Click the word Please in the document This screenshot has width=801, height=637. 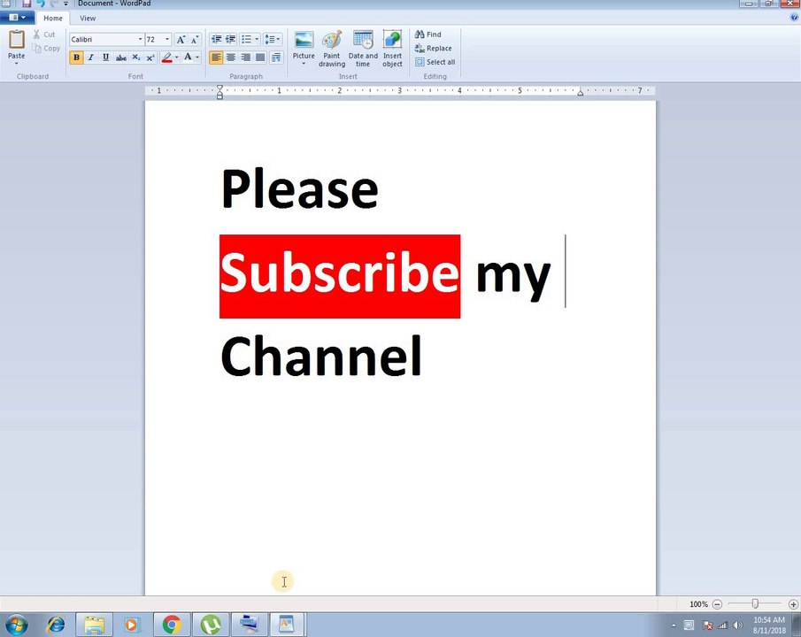(x=299, y=188)
